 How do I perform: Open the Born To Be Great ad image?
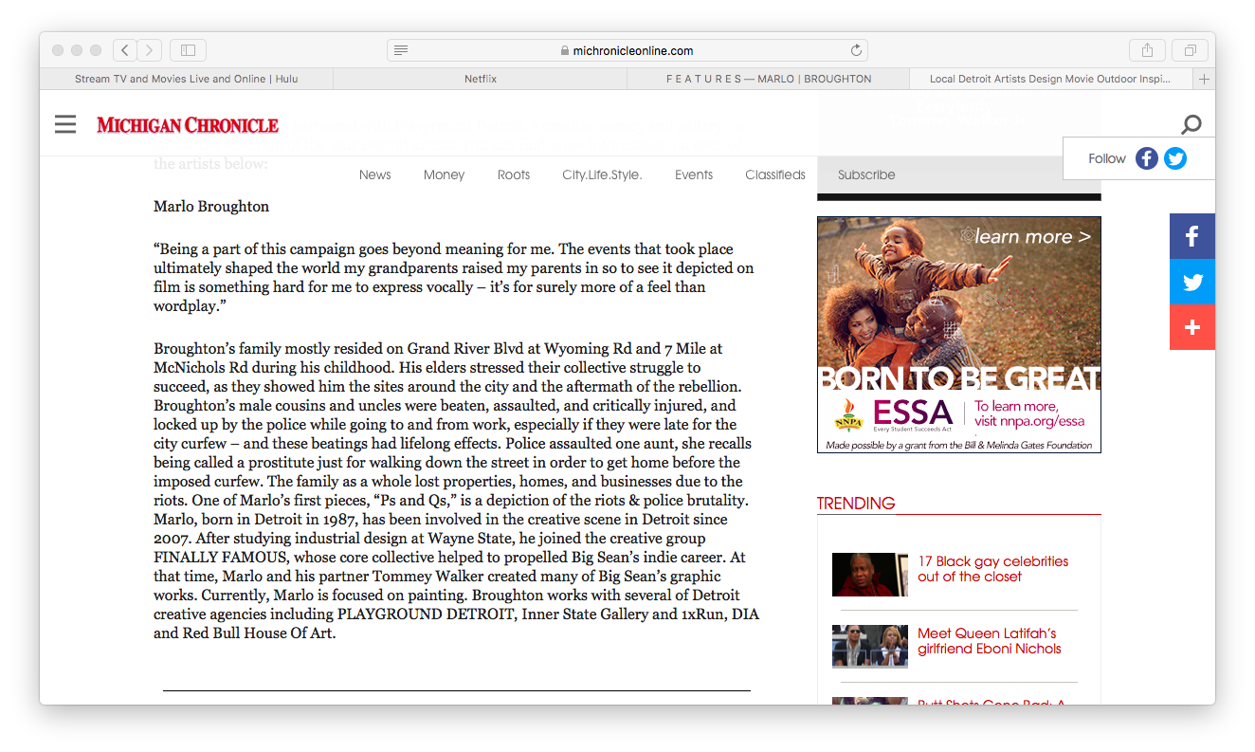coord(959,335)
